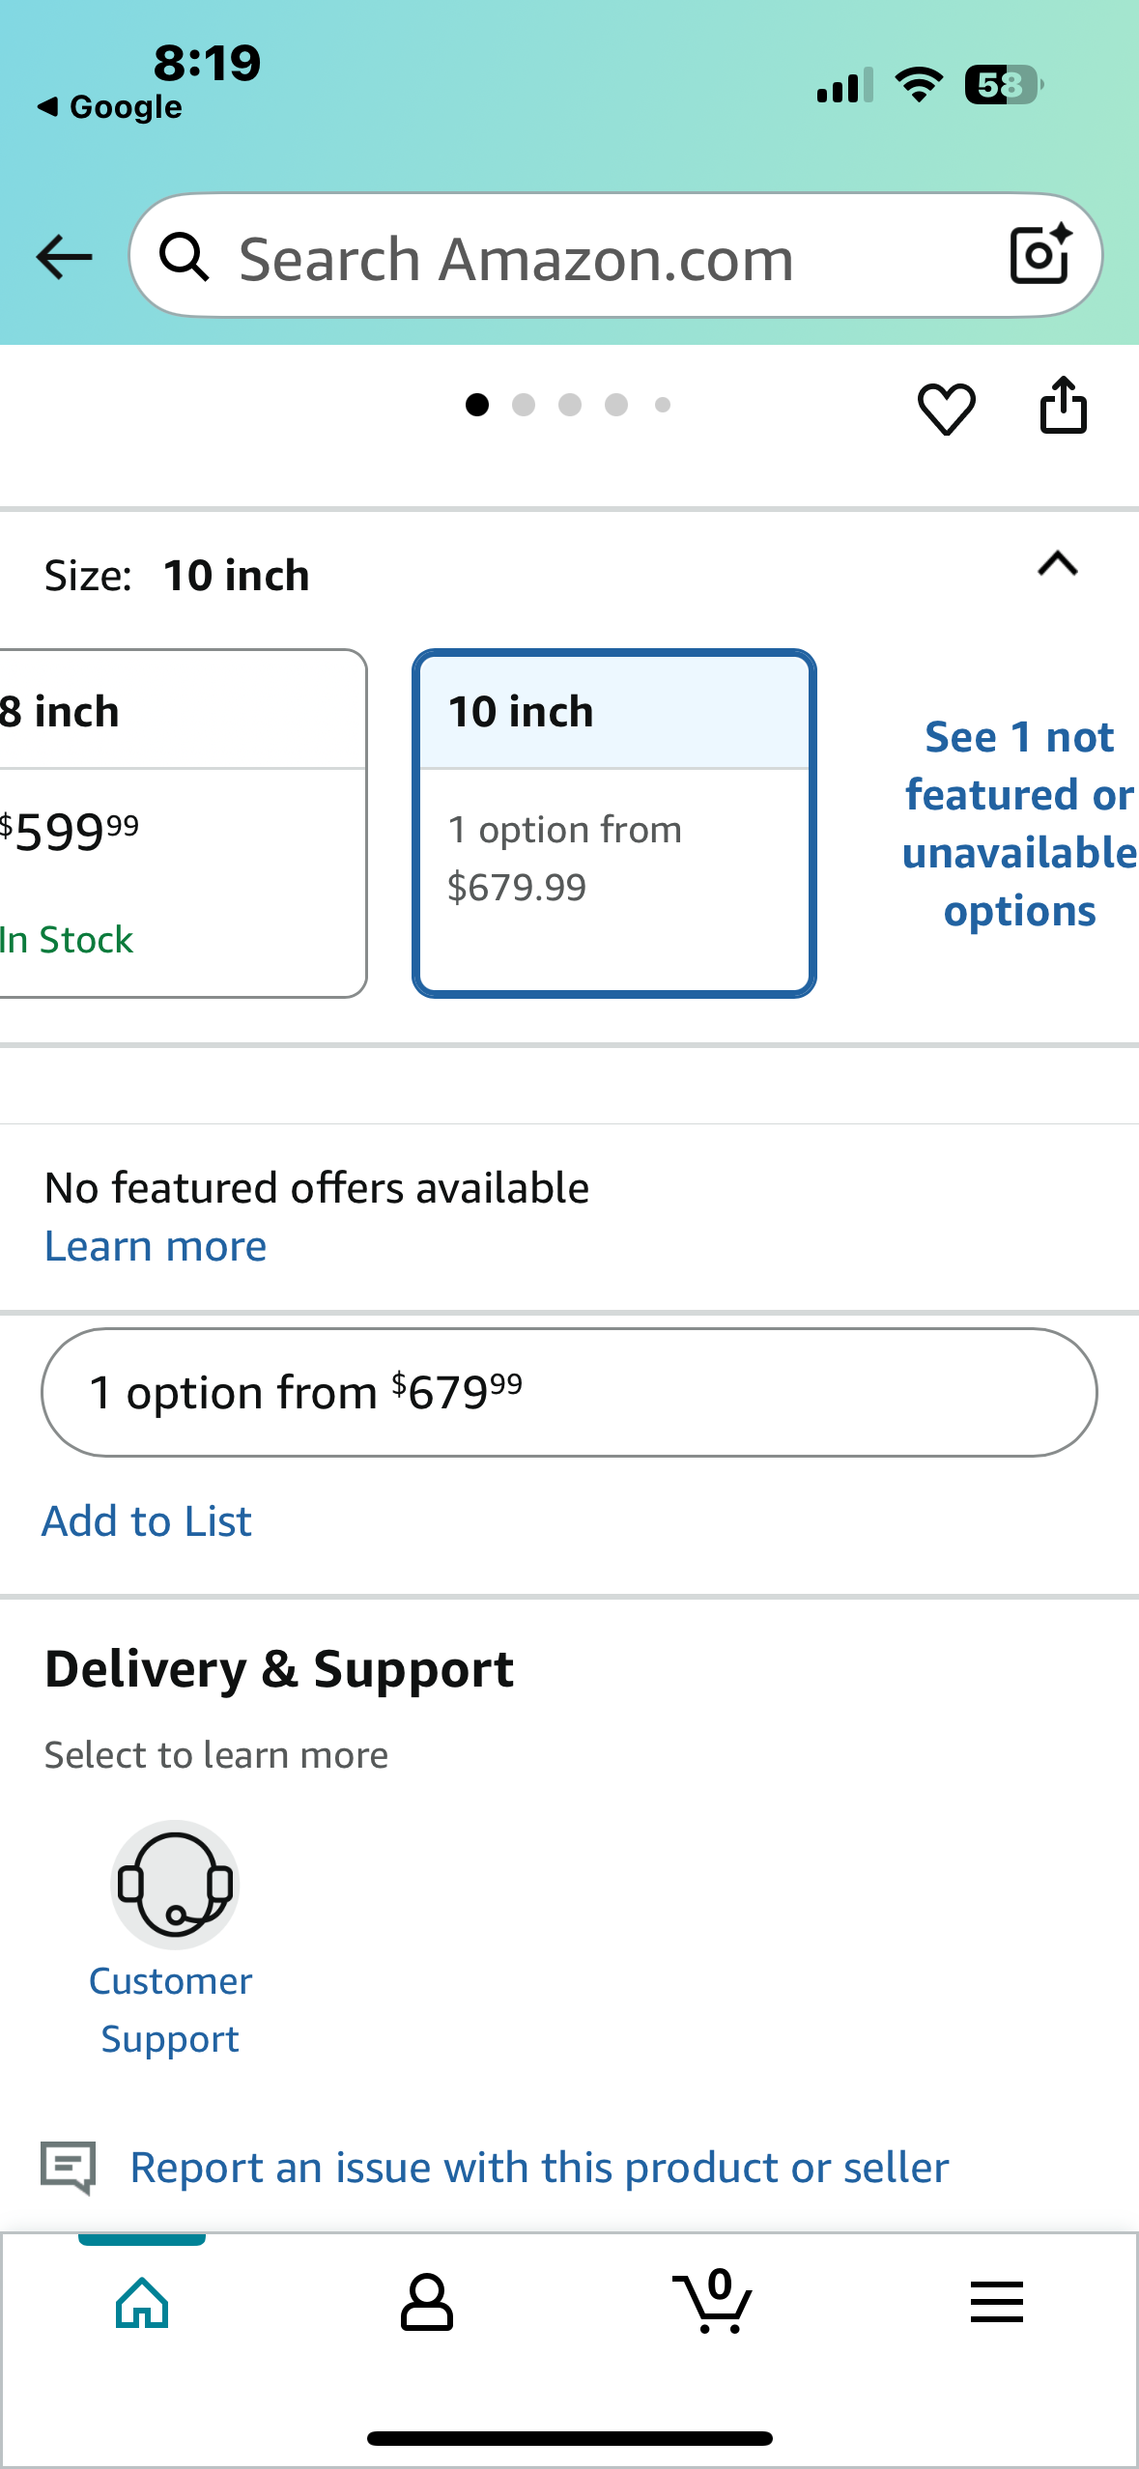Tap Add to List link
Viewport: 1139px width, 2469px height.
click(x=147, y=1521)
